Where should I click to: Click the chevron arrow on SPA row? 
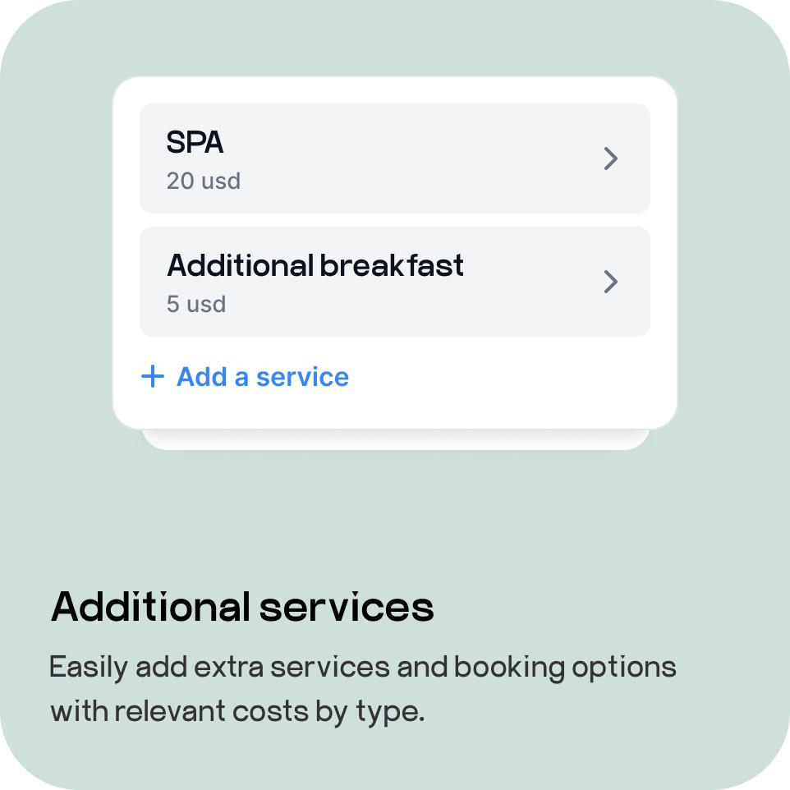(x=611, y=158)
